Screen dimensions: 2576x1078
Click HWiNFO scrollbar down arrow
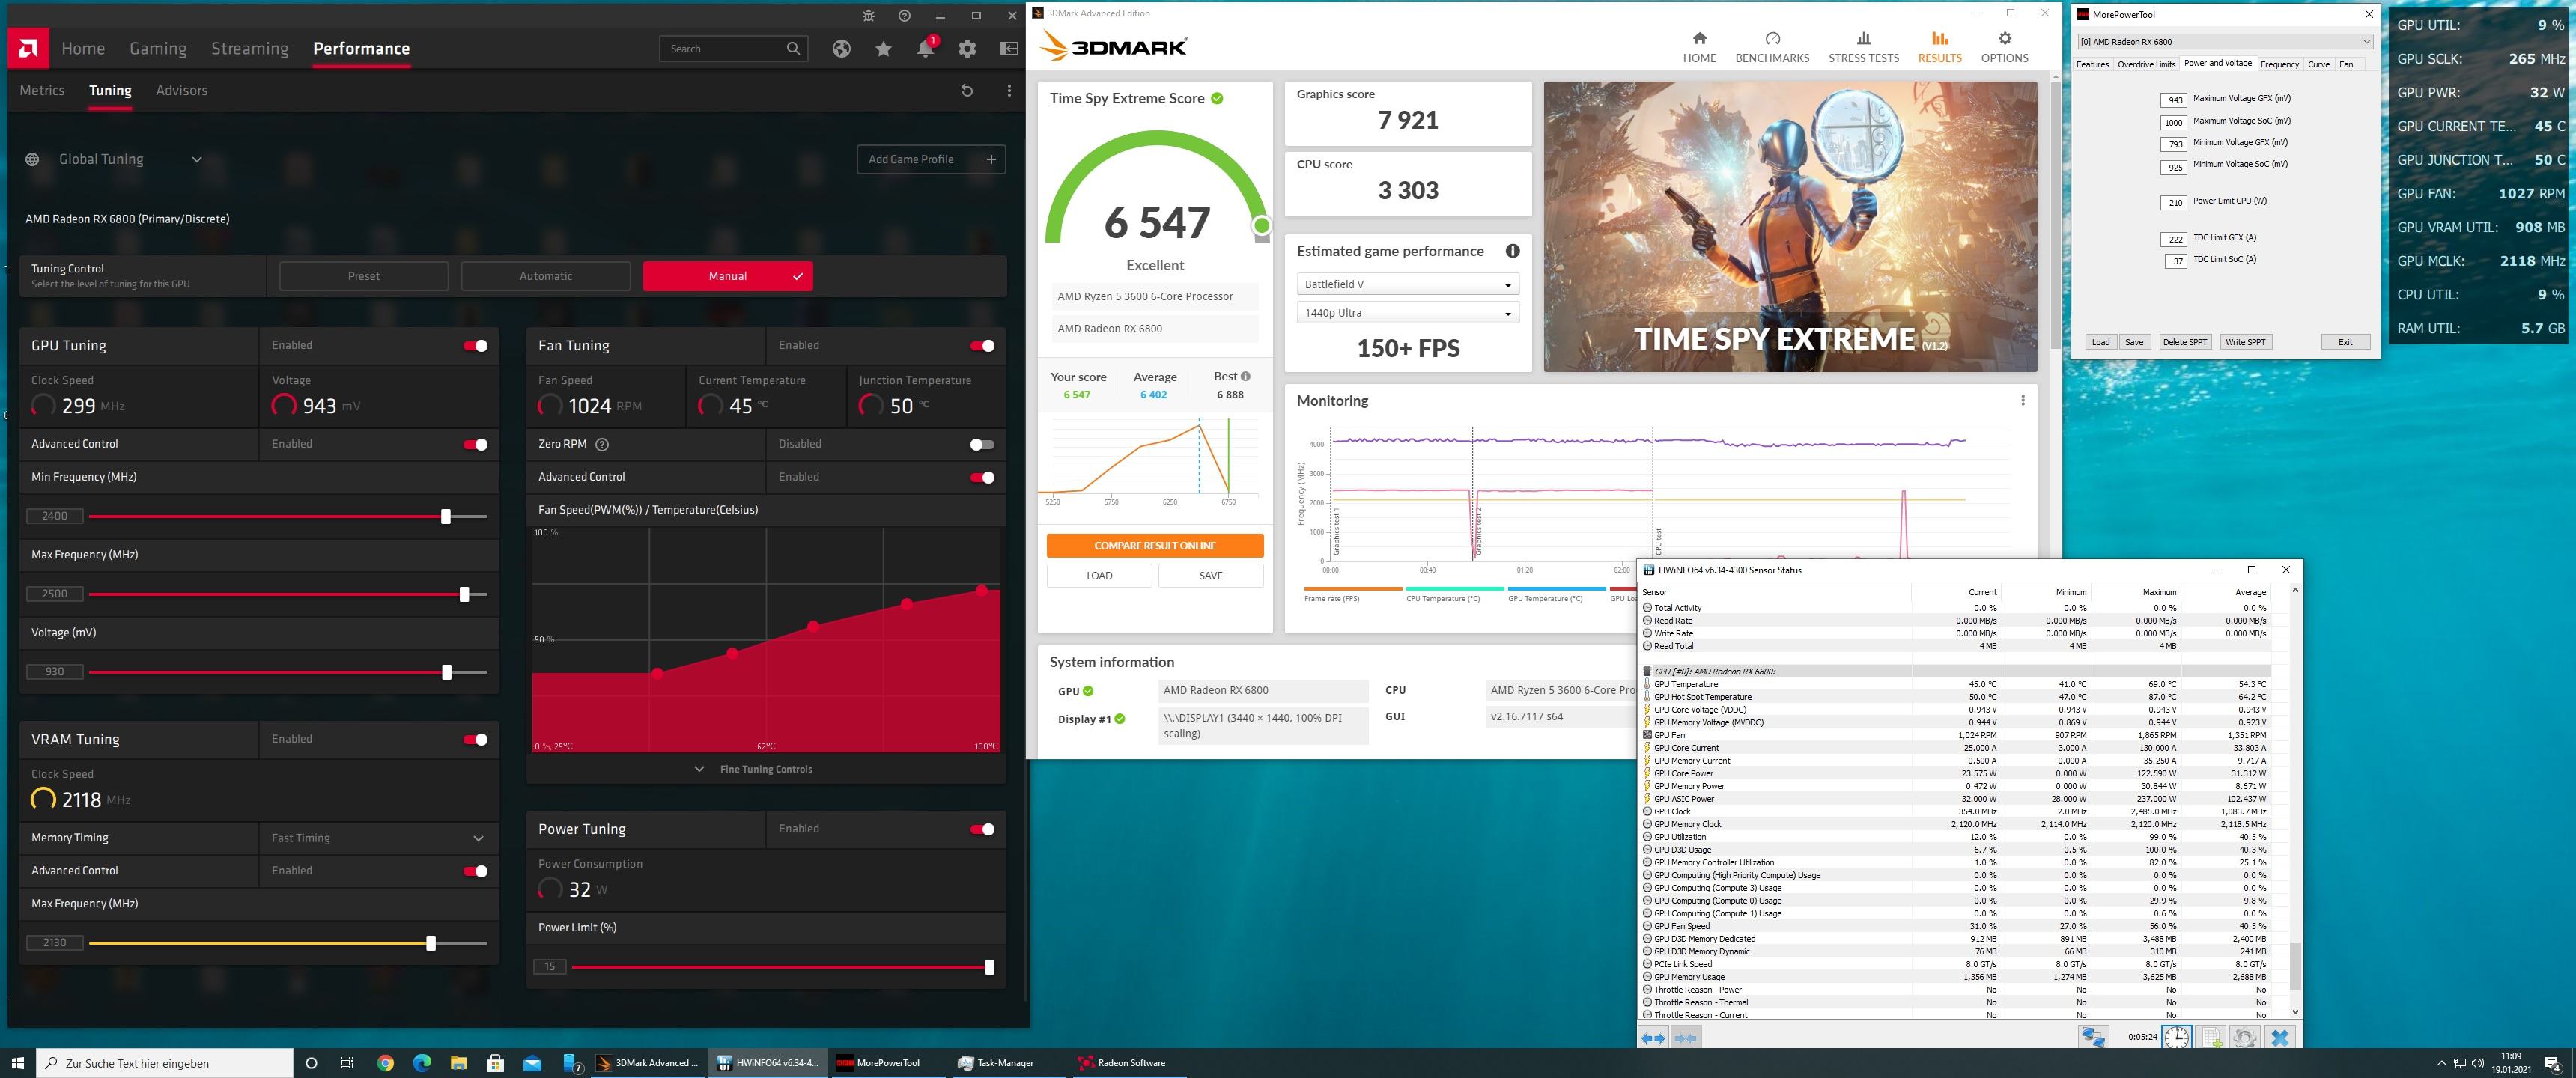[2295, 1012]
